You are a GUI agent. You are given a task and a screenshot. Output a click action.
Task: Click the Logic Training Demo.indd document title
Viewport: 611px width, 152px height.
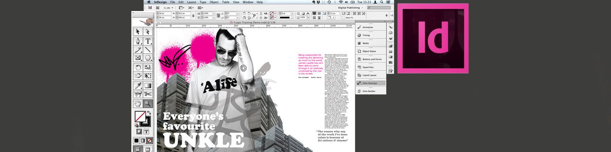pyautogui.click(x=254, y=22)
